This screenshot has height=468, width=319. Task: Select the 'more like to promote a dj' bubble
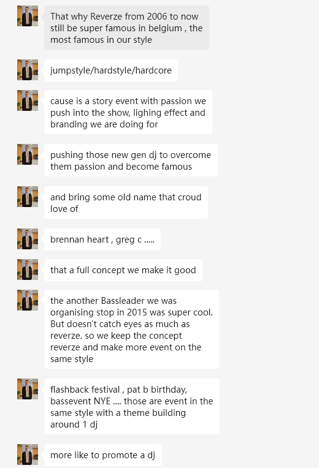coord(103,455)
